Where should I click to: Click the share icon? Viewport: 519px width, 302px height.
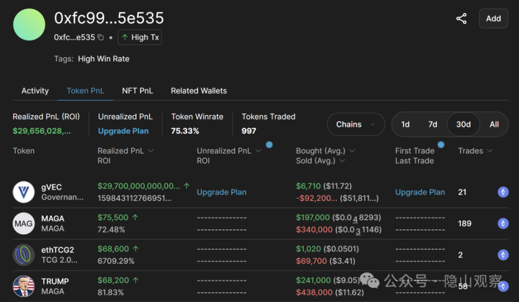click(461, 19)
